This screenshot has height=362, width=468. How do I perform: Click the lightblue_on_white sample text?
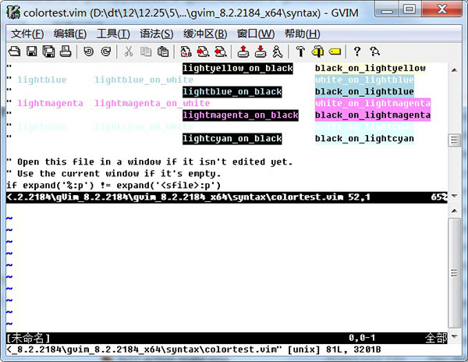click(144, 80)
